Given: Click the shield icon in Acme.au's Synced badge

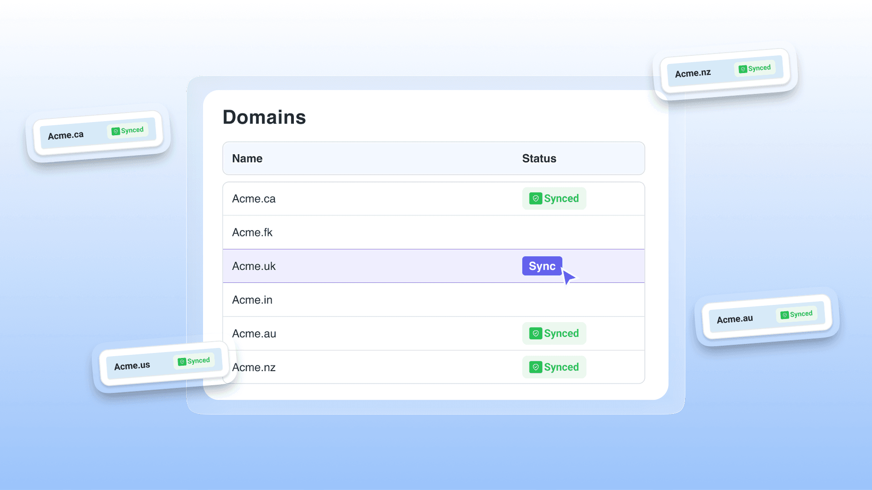Looking at the screenshot, I should [535, 333].
